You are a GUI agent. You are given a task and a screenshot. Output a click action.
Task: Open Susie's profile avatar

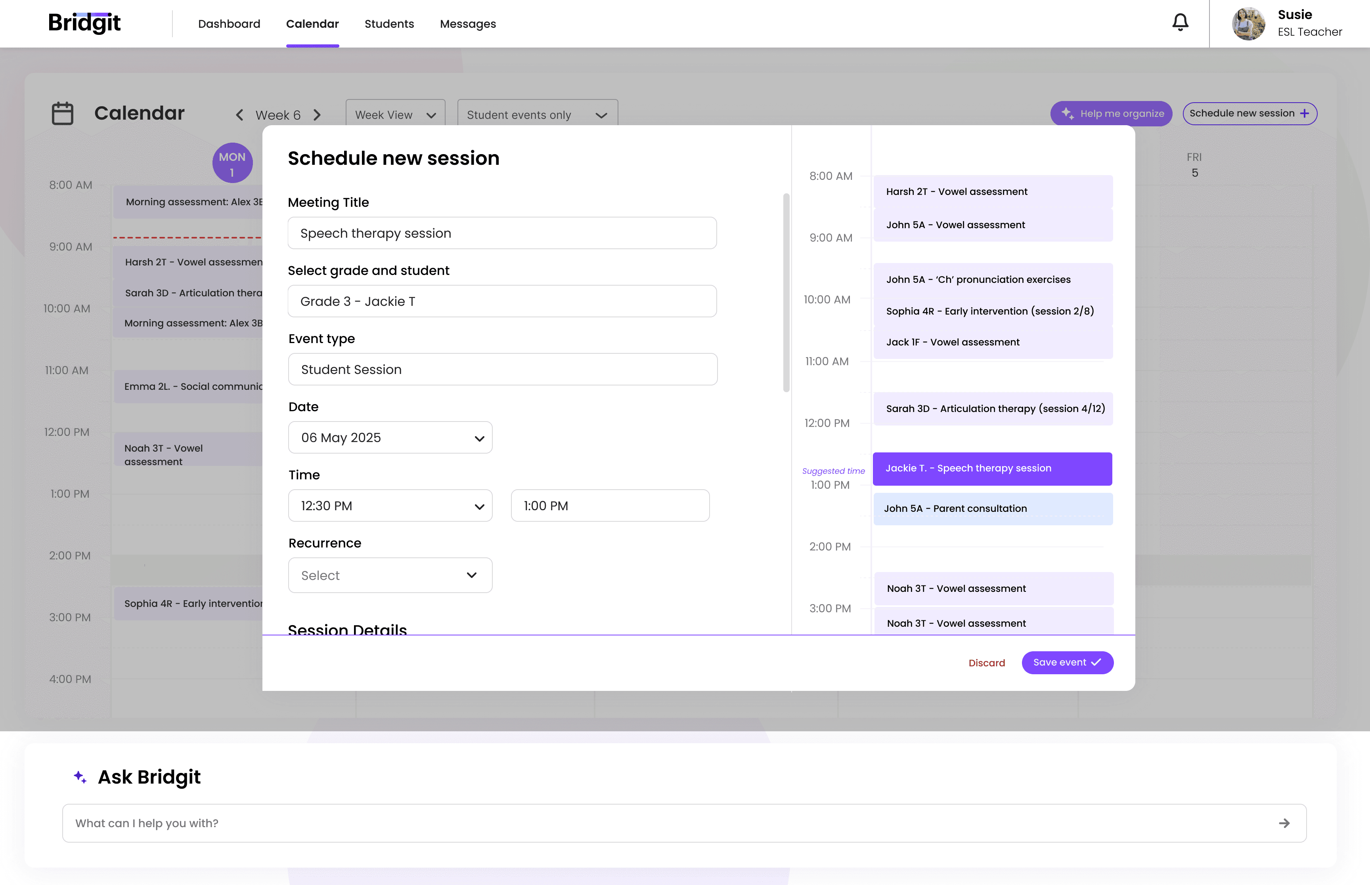pos(1248,23)
